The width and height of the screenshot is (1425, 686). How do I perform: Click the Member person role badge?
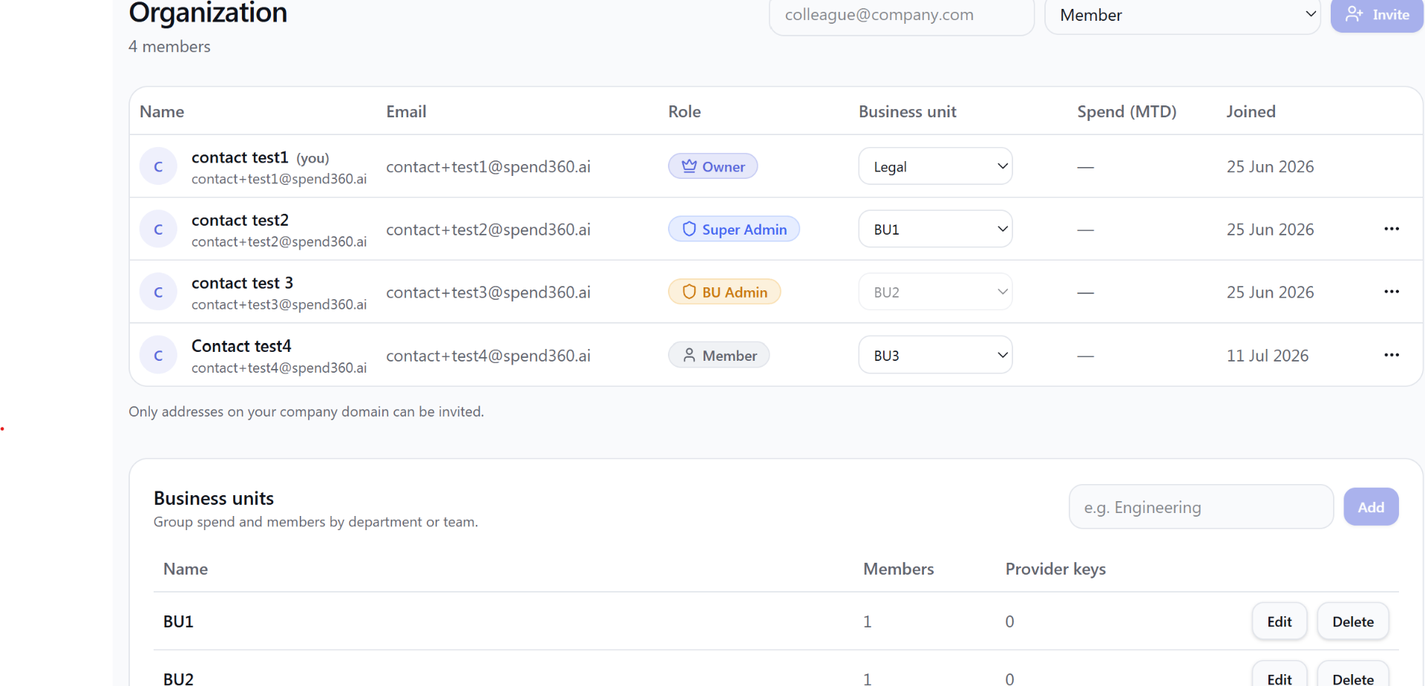pos(718,355)
